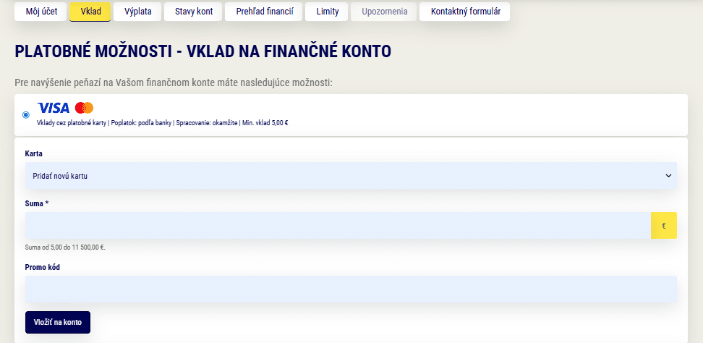Click the Visa logo
Viewport: 703px width, 343px height.
tap(53, 108)
